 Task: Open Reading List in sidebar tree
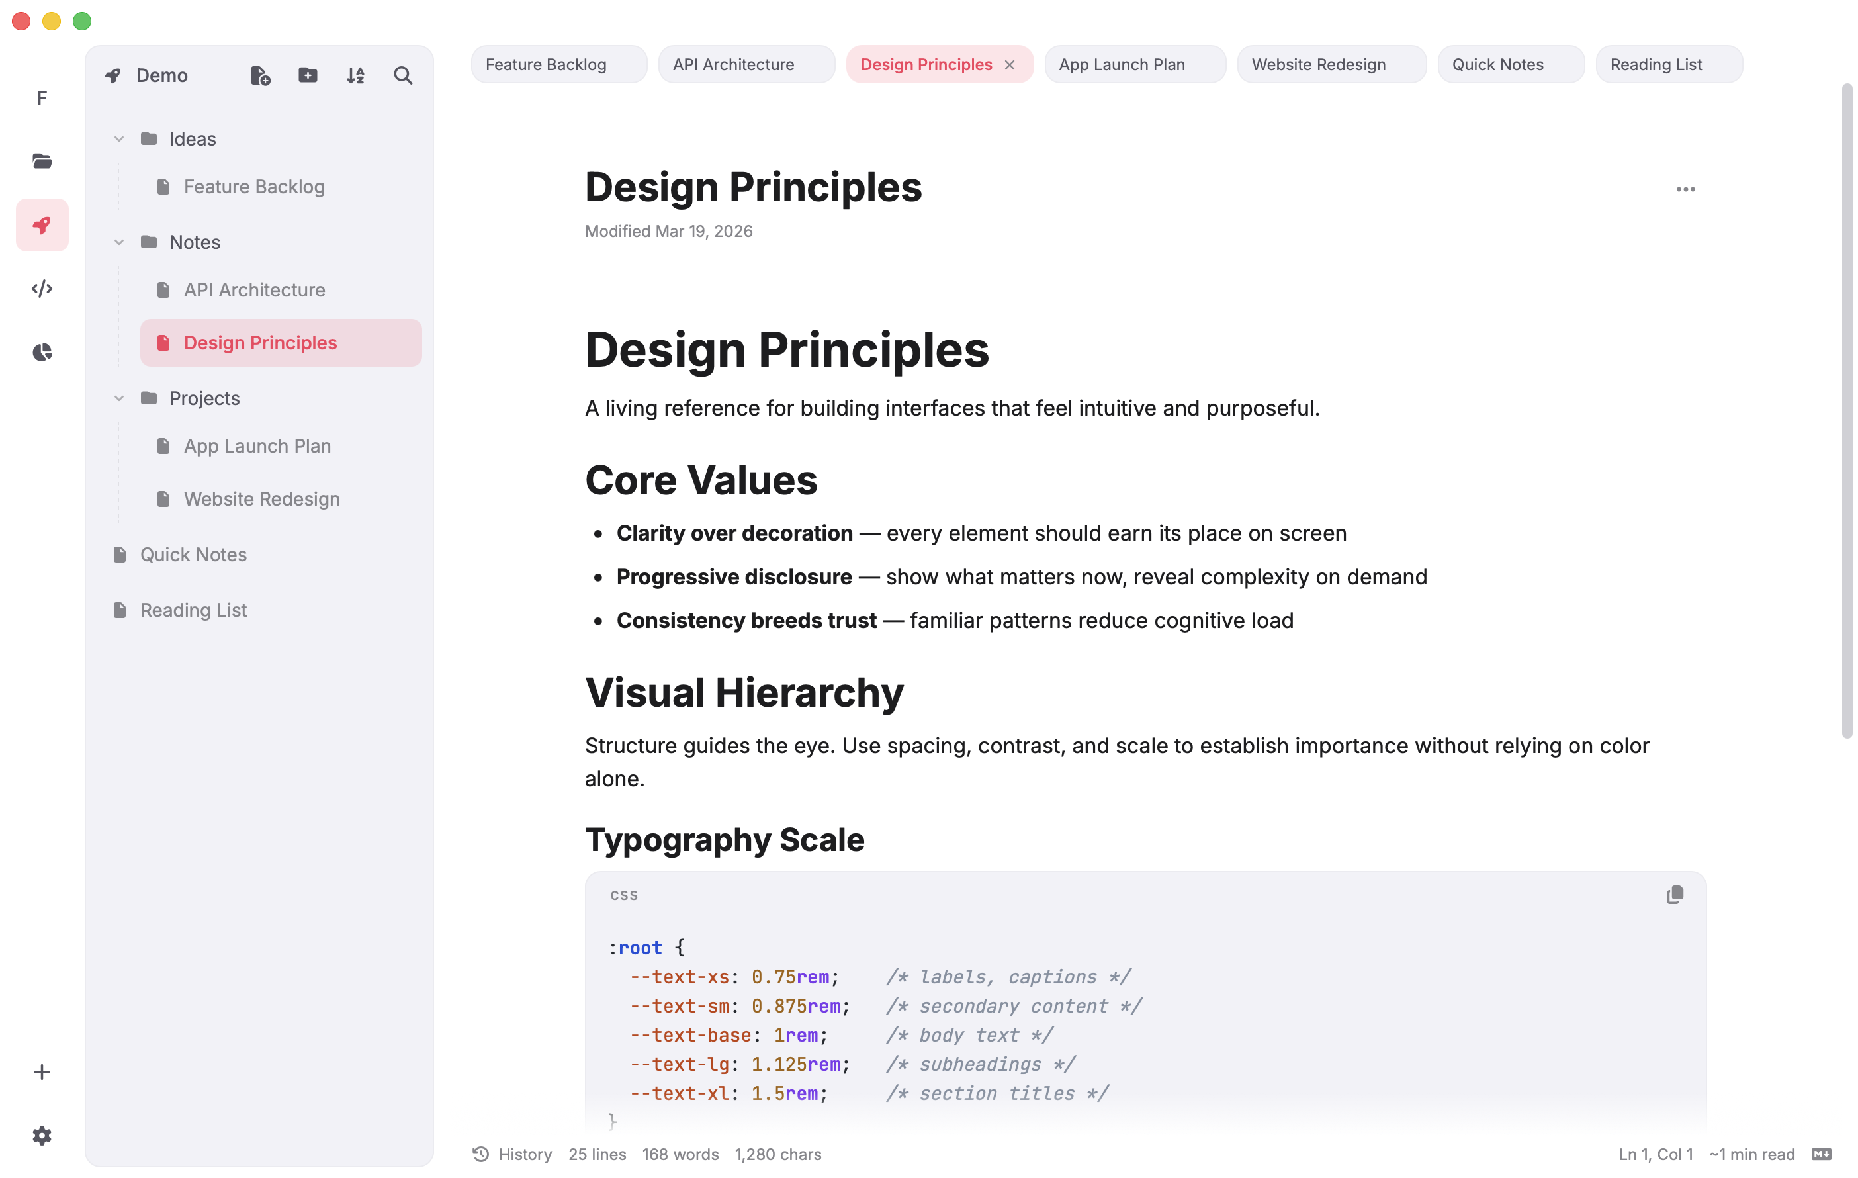(259, 610)
